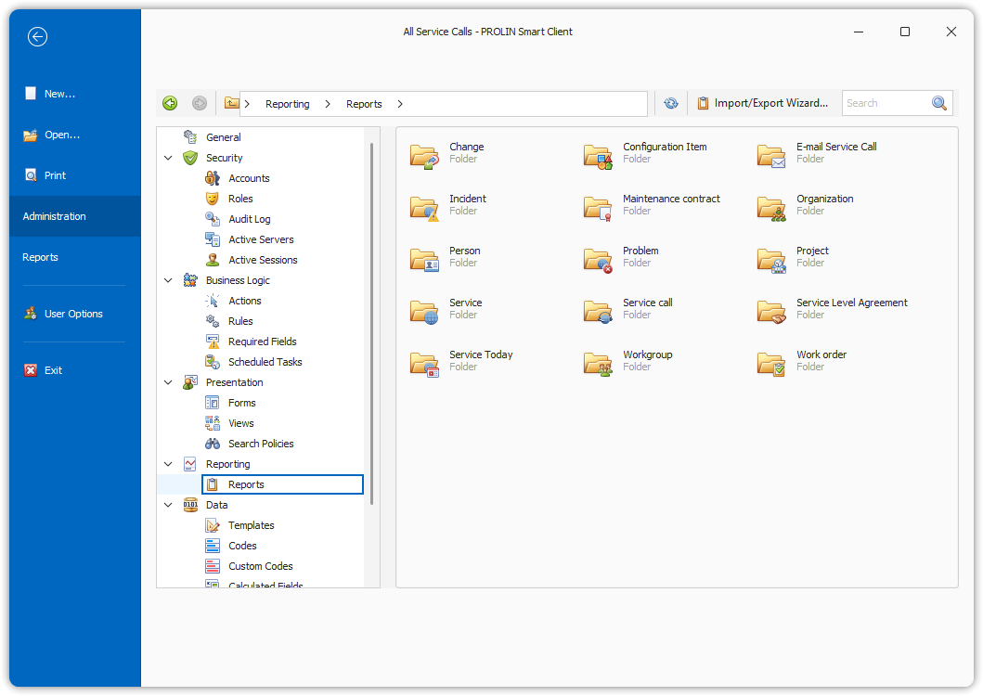
Task: Click the magnifier icon in the search box
Action: (x=939, y=104)
